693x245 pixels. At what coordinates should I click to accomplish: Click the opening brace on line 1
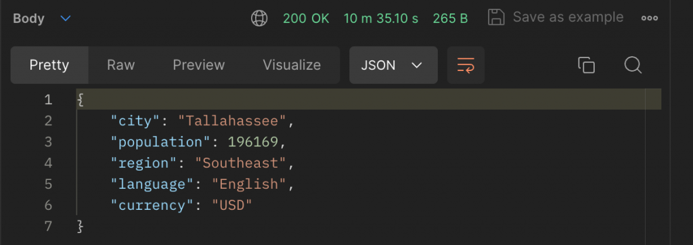(80, 99)
